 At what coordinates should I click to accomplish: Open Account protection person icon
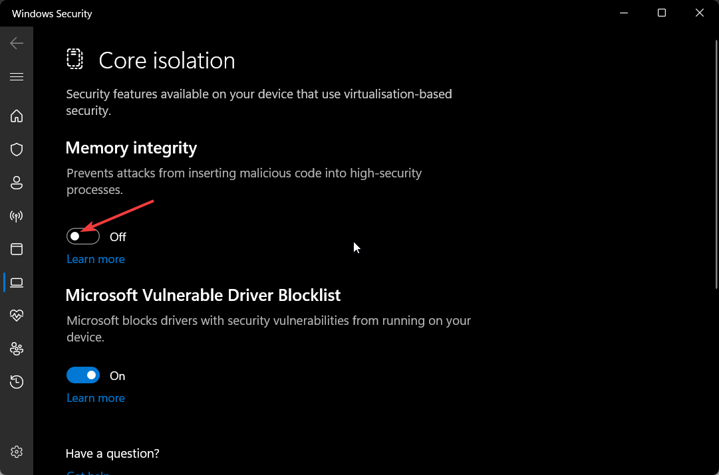(17, 183)
